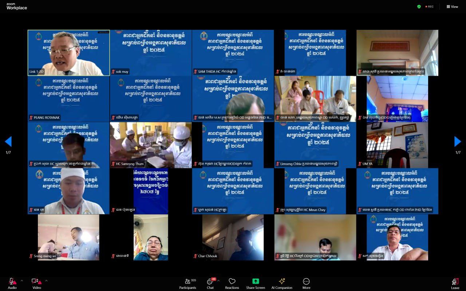
Task: Select the sok muy video tile
Action: [151, 53]
